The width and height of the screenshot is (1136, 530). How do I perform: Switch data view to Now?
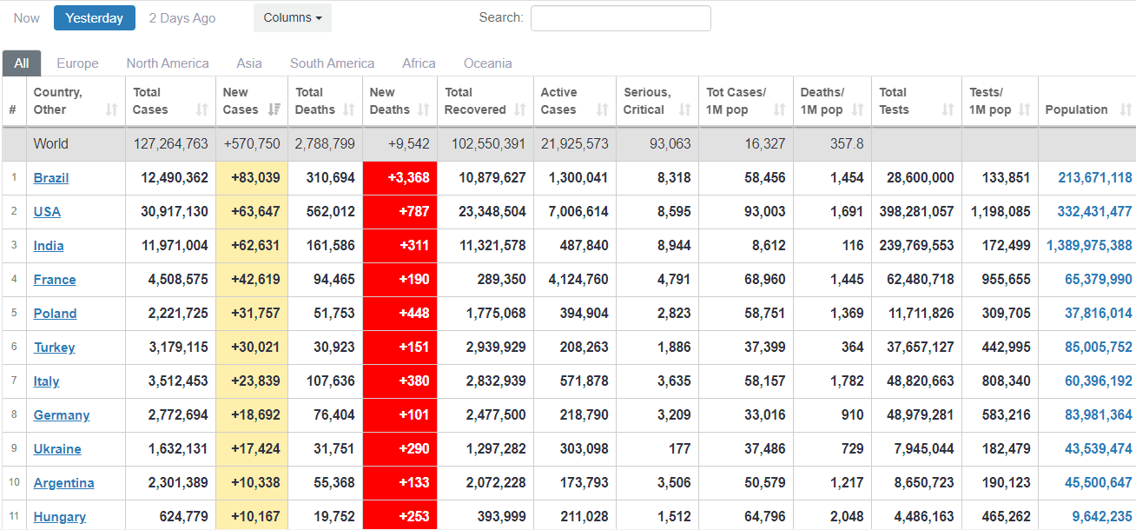pyautogui.click(x=27, y=18)
